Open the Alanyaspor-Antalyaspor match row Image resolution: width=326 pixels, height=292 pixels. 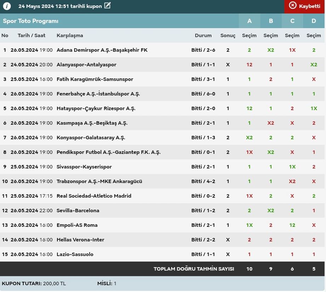pos(86,64)
